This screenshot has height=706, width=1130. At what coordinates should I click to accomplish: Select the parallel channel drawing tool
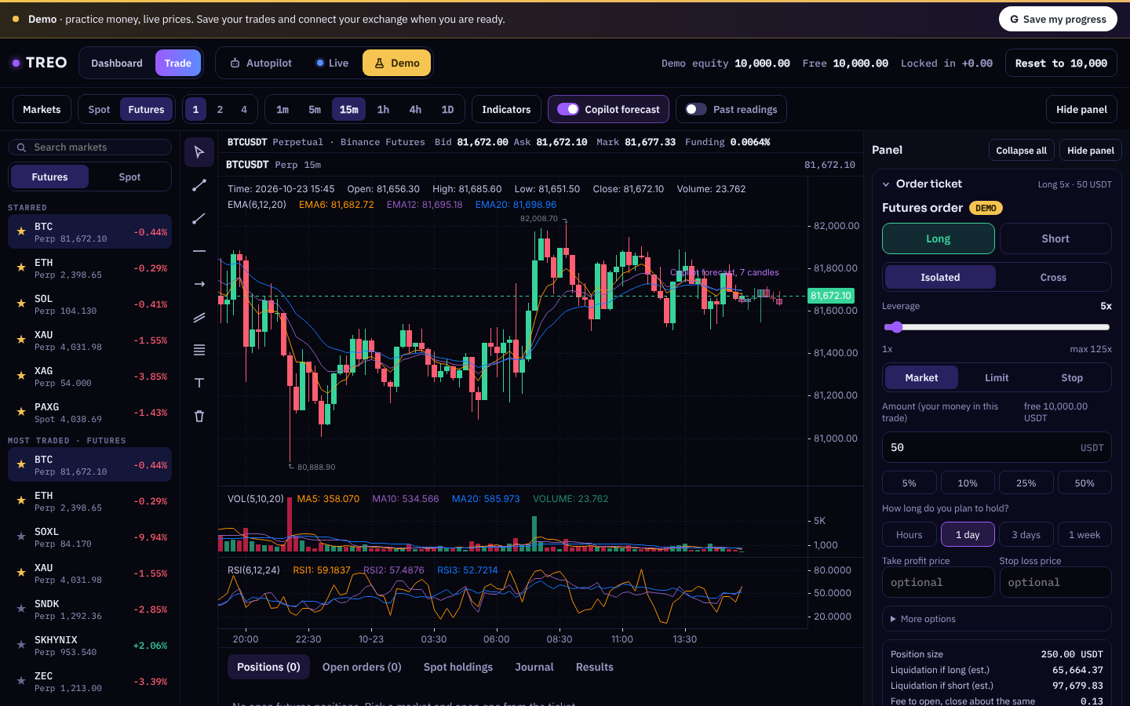click(x=199, y=317)
